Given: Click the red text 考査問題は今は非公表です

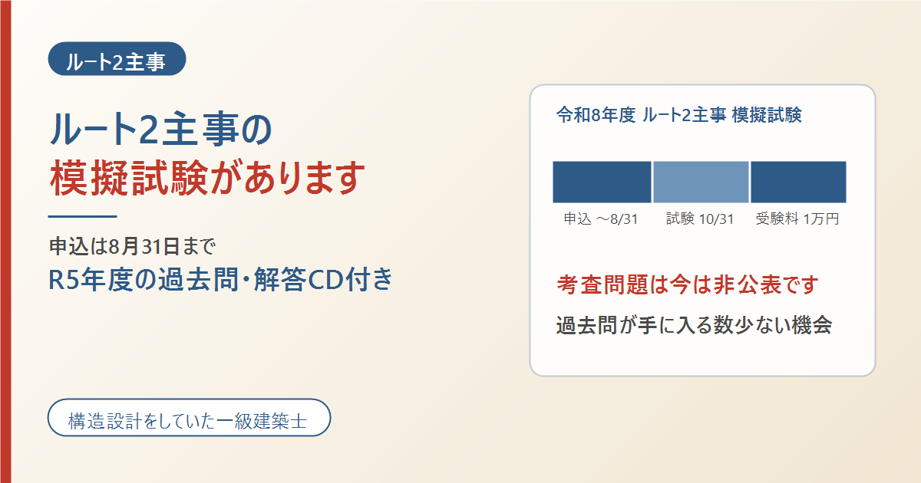Looking at the screenshot, I should point(688,285).
